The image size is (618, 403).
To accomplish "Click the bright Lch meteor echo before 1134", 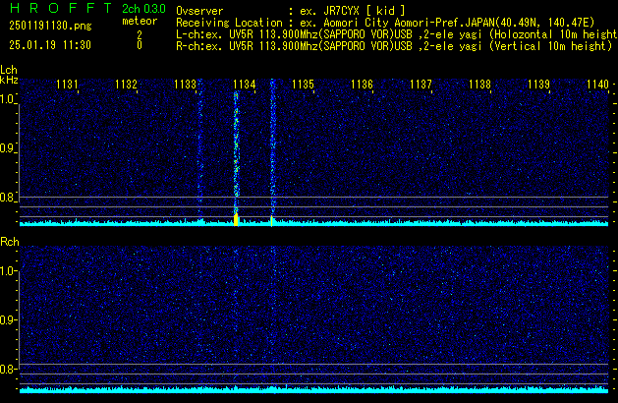I will click(236, 153).
